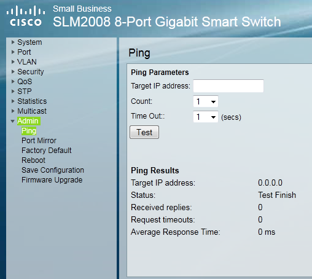312x279 pixels.
Task: Click the Target IP address field
Action: tap(228, 86)
